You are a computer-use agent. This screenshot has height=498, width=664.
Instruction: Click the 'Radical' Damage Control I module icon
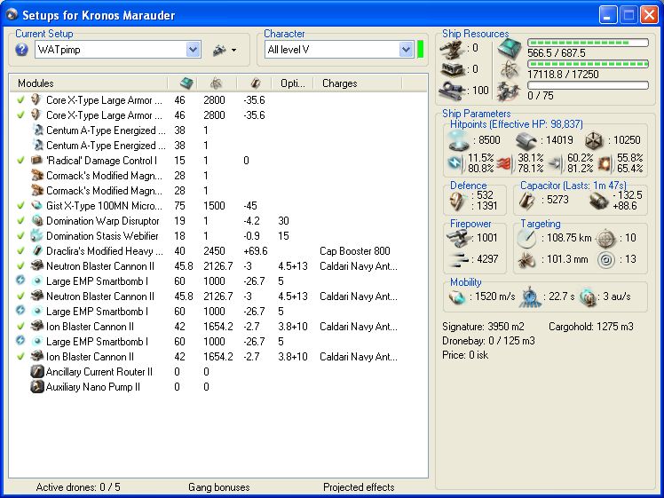point(37,161)
